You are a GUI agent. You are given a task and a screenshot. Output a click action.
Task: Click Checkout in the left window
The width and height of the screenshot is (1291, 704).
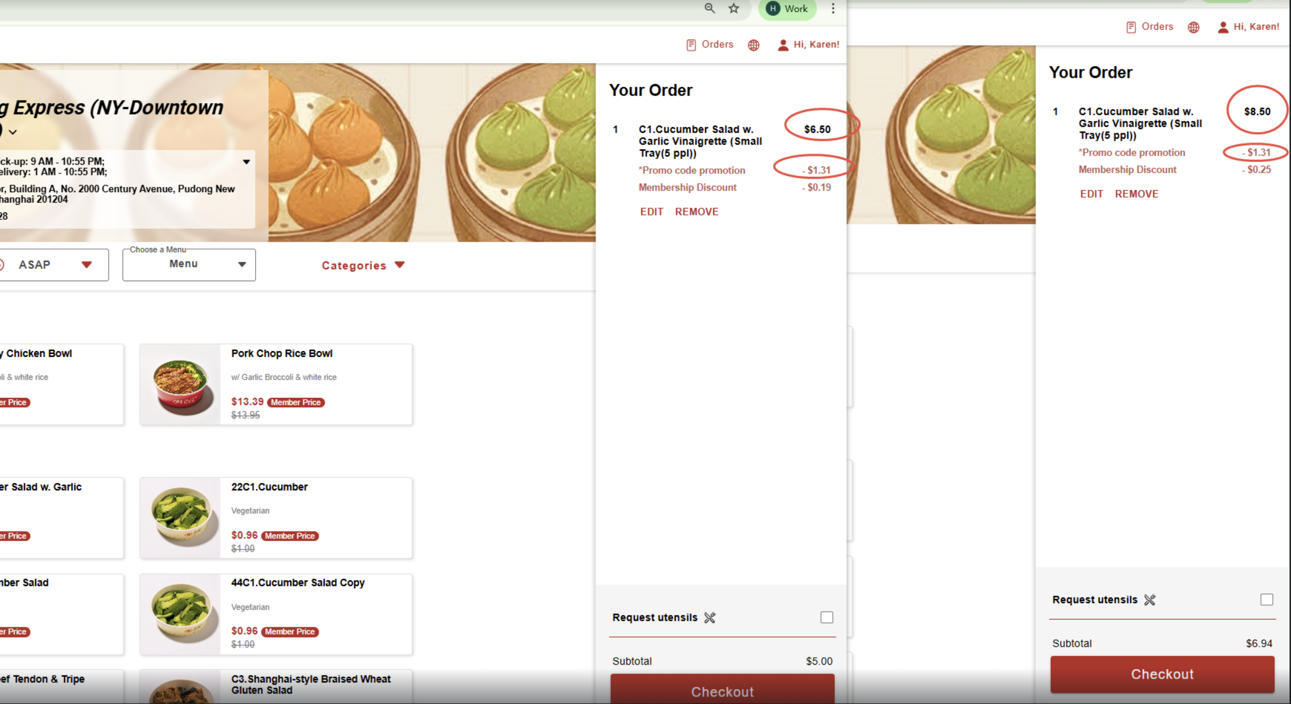tap(722, 689)
